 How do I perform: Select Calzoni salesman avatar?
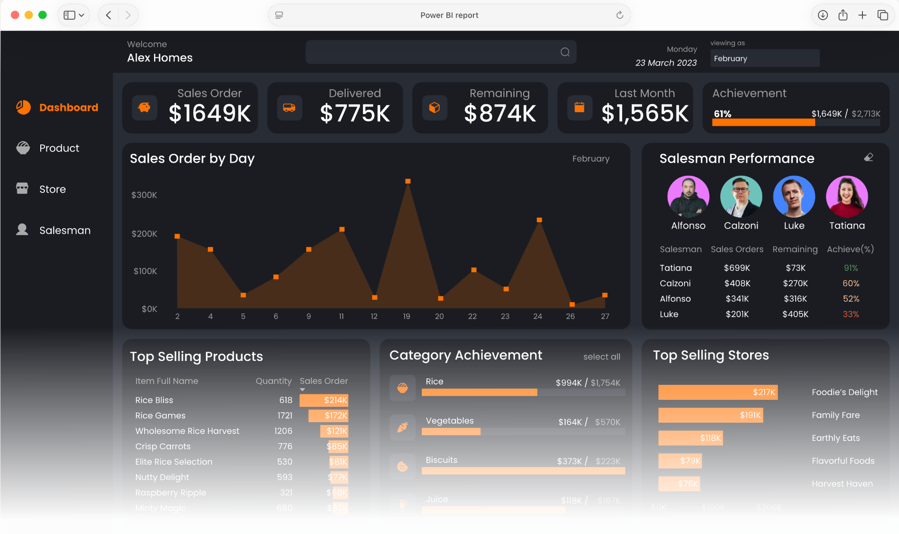click(741, 197)
